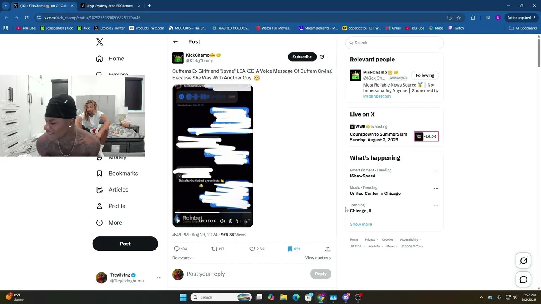Viewport: 541px width, 304px height.
Task: Enter fullscreen on the video
Action: [247, 221]
